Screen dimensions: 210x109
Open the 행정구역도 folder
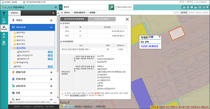19,33
